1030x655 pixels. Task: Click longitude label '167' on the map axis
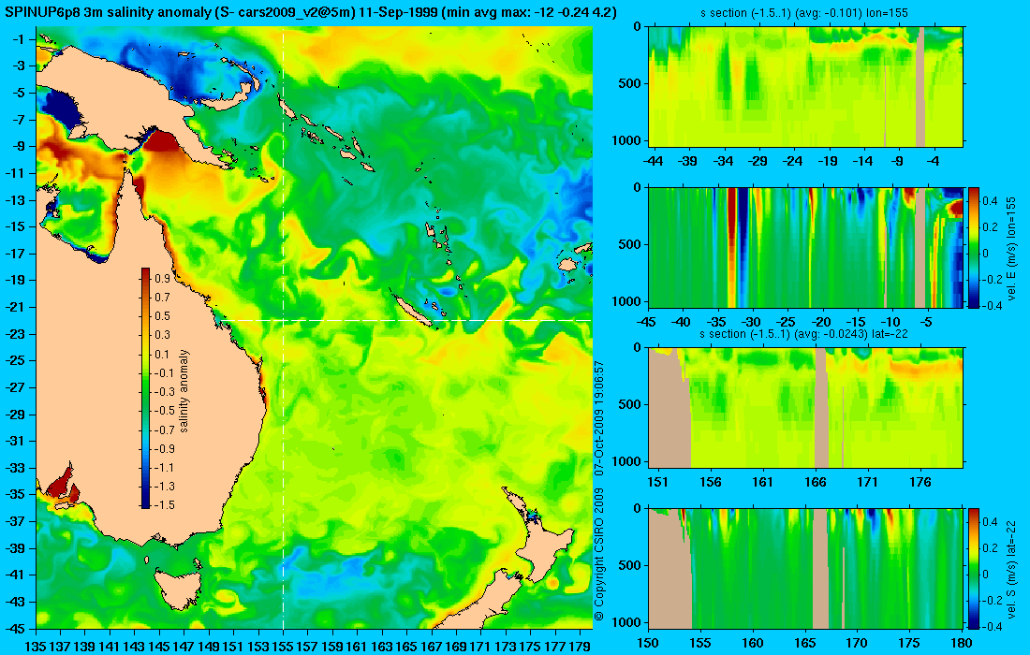[432, 647]
